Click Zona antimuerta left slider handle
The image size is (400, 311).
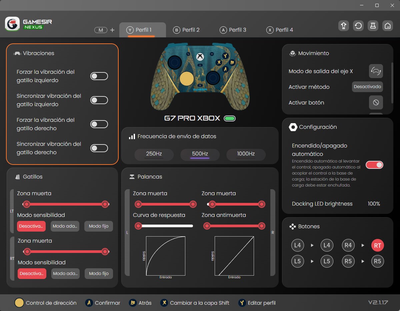point(207,226)
